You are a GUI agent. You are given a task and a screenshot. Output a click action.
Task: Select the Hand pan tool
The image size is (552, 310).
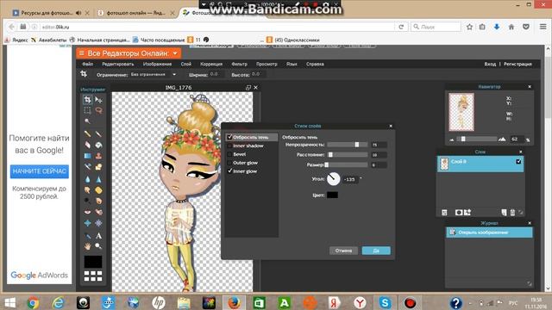[x=87, y=246]
